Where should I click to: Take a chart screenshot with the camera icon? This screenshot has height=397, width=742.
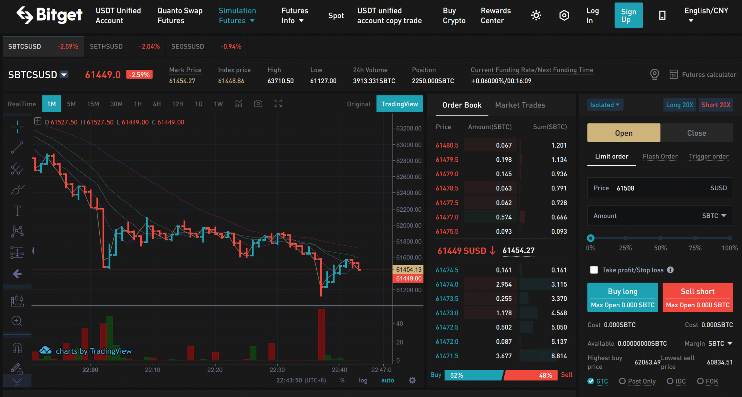click(x=258, y=104)
